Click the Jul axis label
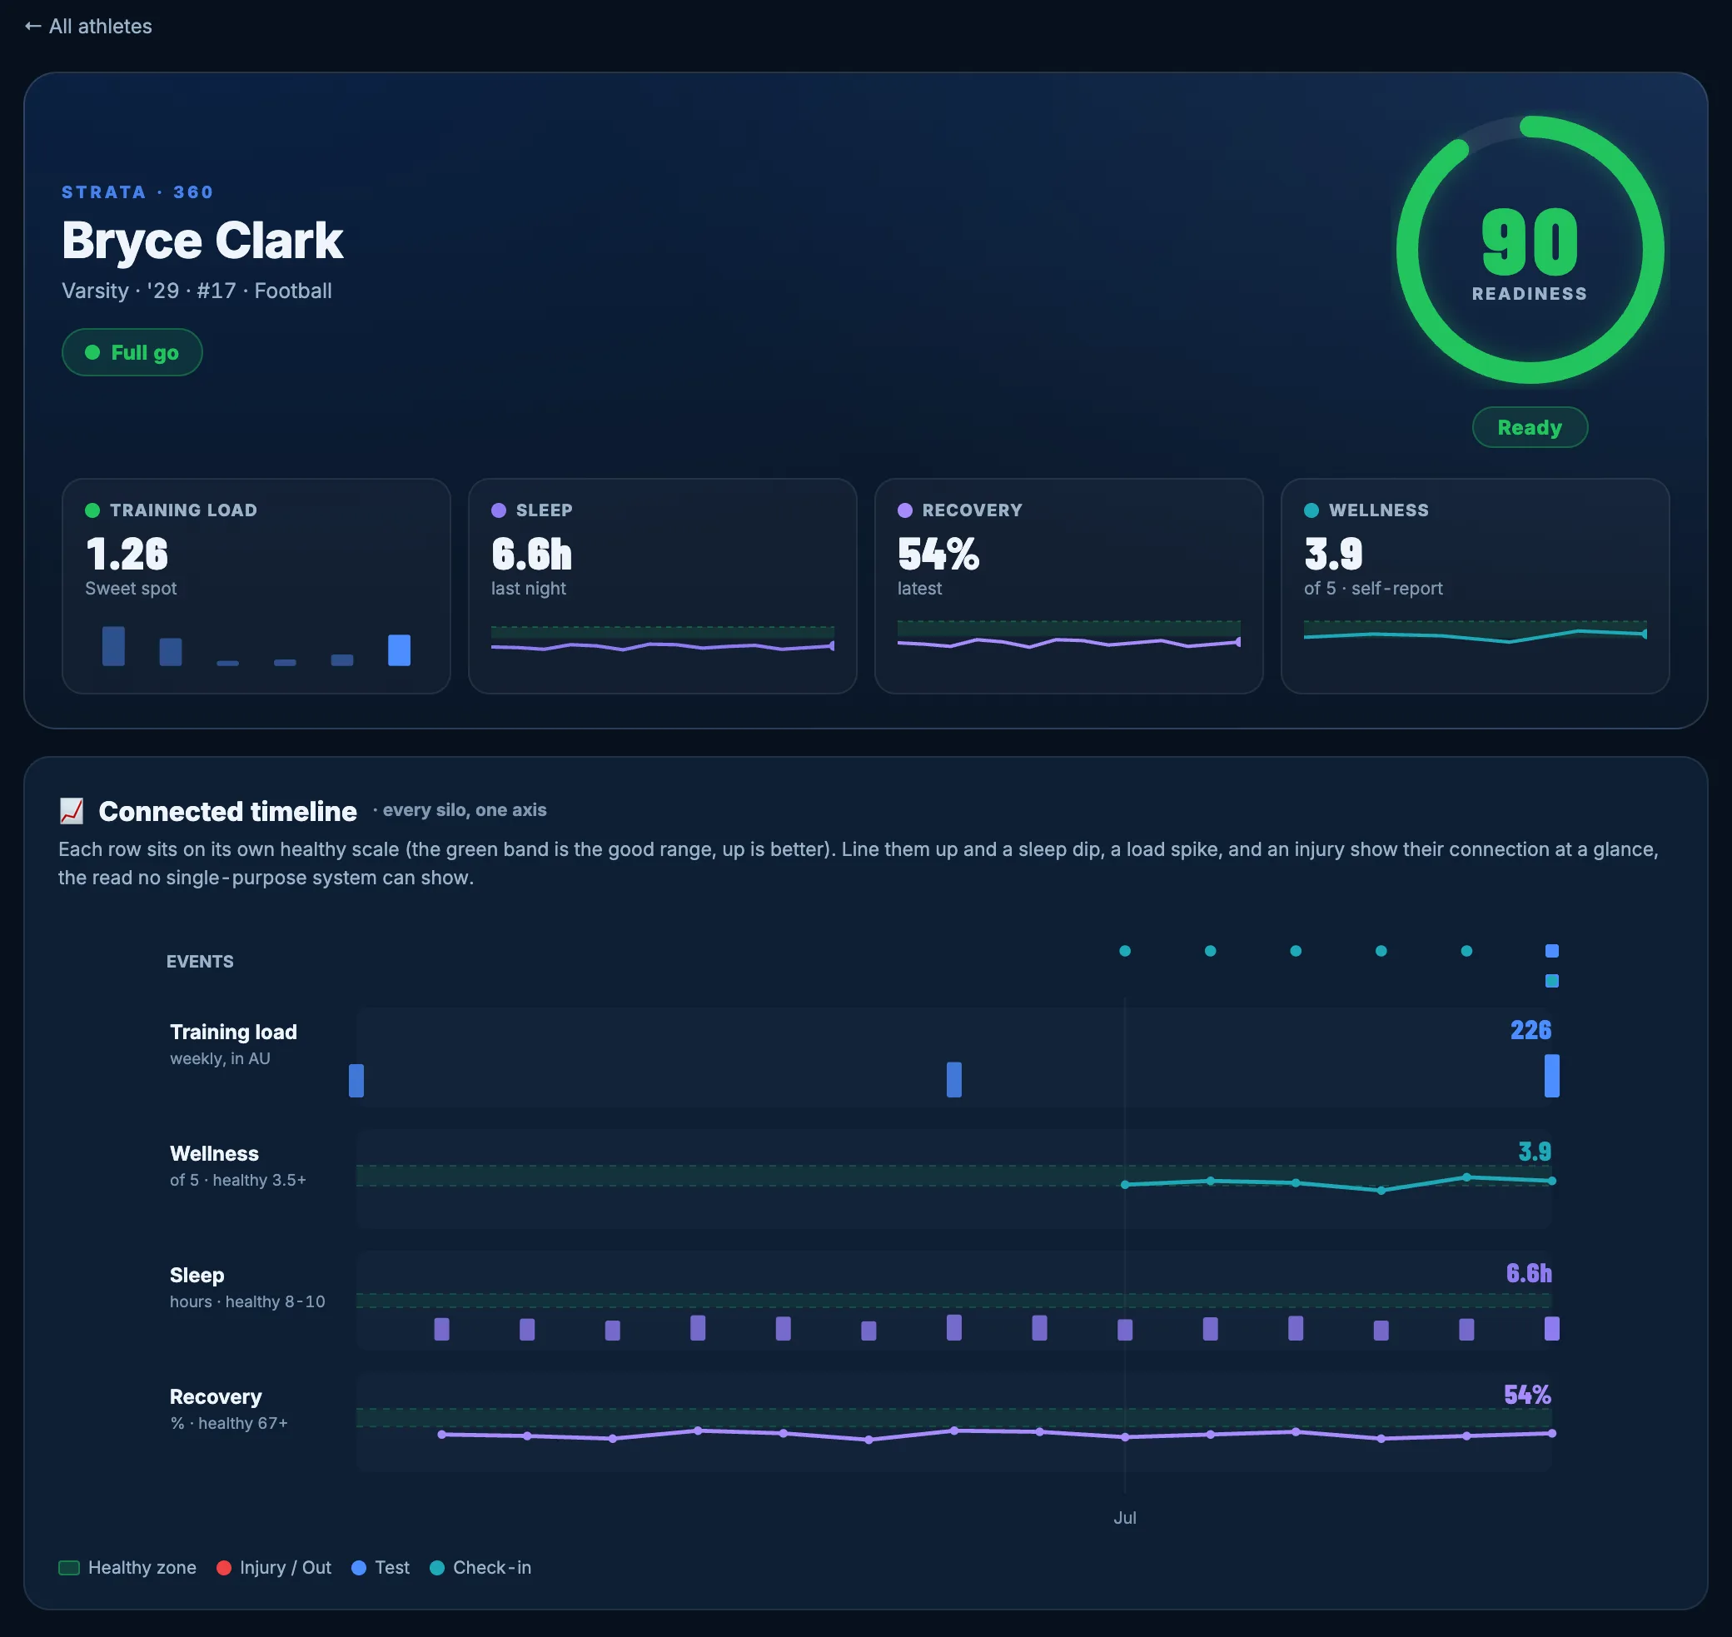Screen dimensions: 1732x1637 [x=1125, y=1517]
